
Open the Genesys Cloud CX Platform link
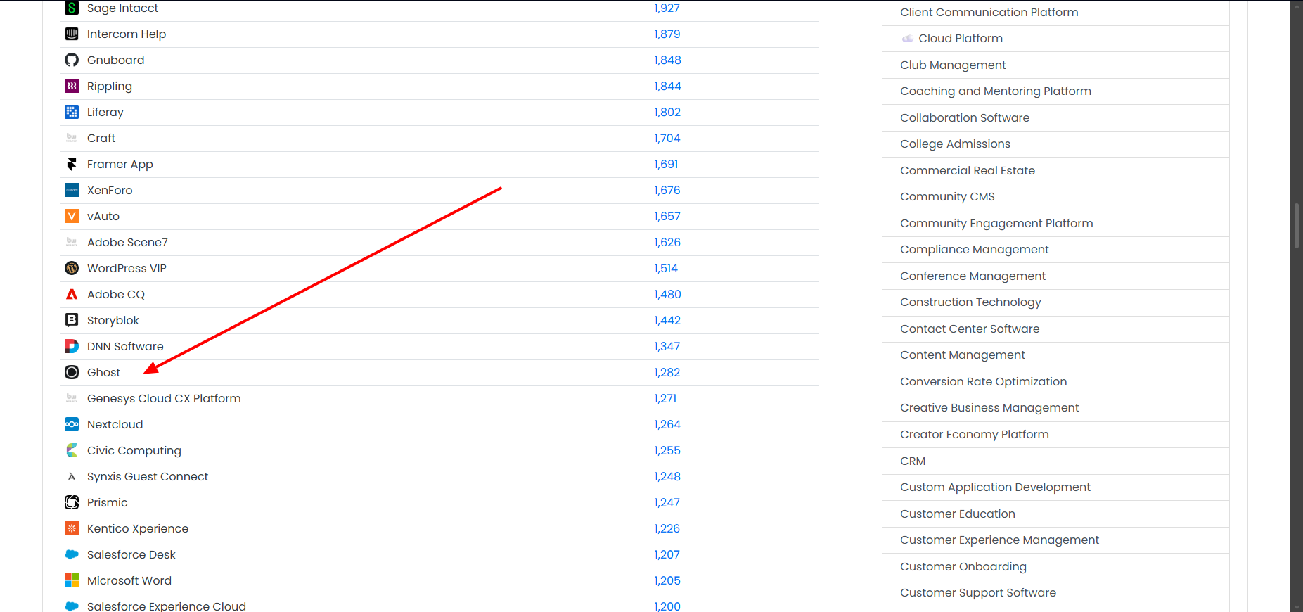pyautogui.click(x=164, y=398)
